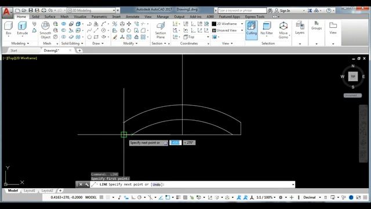Select the Line tool in Draw panel

(x=96, y=30)
